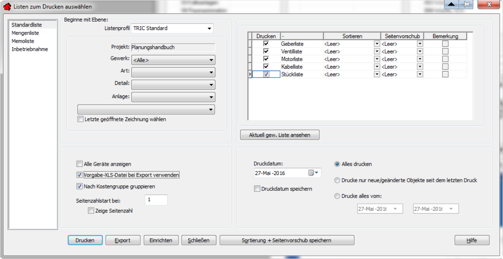Toggle Drucken checkbox for Geberliste
503x259 pixels.
[x=266, y=44]
